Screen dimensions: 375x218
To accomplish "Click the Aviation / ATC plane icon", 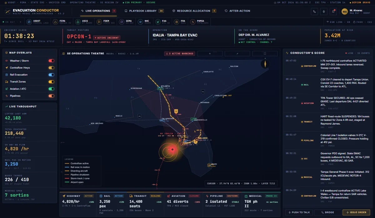I will [7, 89].
